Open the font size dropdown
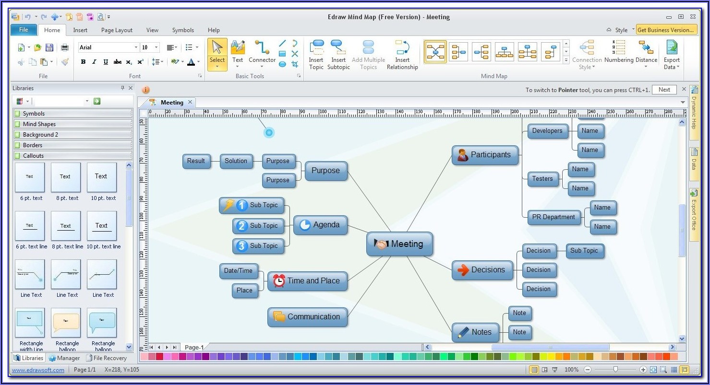 click(x=156, y=47)
